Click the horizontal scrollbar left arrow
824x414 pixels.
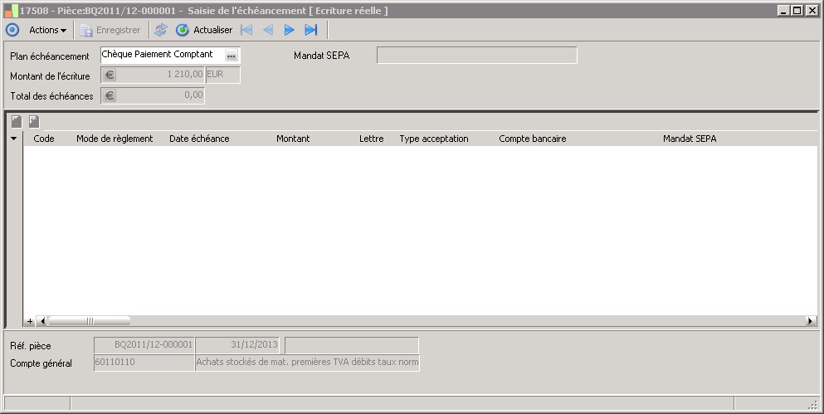click(x=42, y=321)
